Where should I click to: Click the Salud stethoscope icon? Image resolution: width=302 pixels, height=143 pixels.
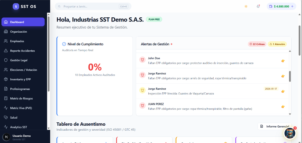point(6,117)
